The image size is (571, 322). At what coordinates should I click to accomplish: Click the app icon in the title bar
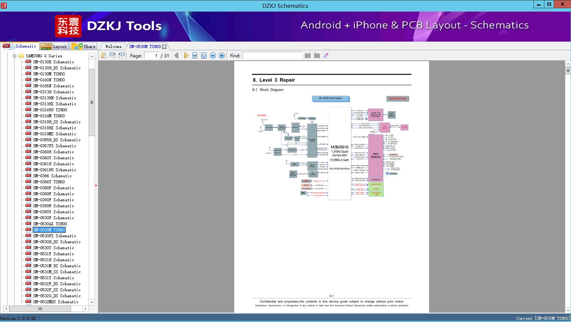(x=4, y=5)
